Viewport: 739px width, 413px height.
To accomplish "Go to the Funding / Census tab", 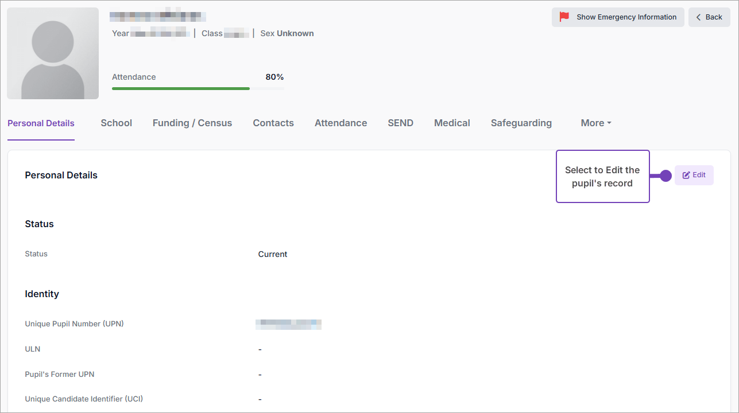I will click(x=192, y=123).
